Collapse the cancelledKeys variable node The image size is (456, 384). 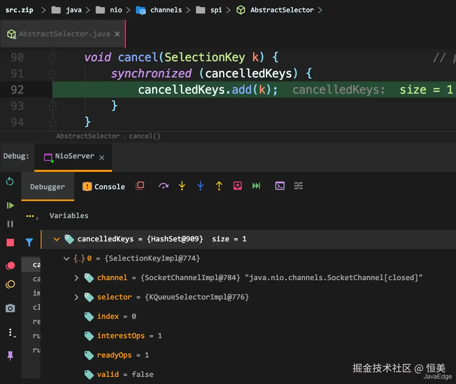point(56,239)
